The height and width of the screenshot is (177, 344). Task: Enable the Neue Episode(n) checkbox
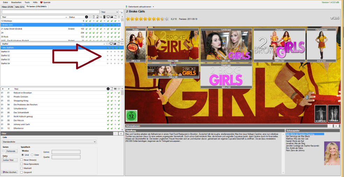[21, 164]
